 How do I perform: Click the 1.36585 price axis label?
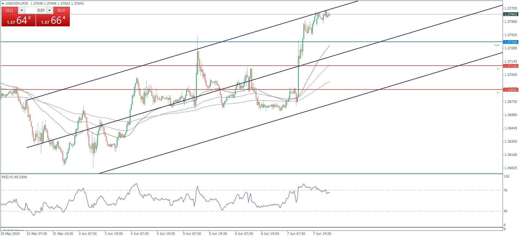[511, 115]
